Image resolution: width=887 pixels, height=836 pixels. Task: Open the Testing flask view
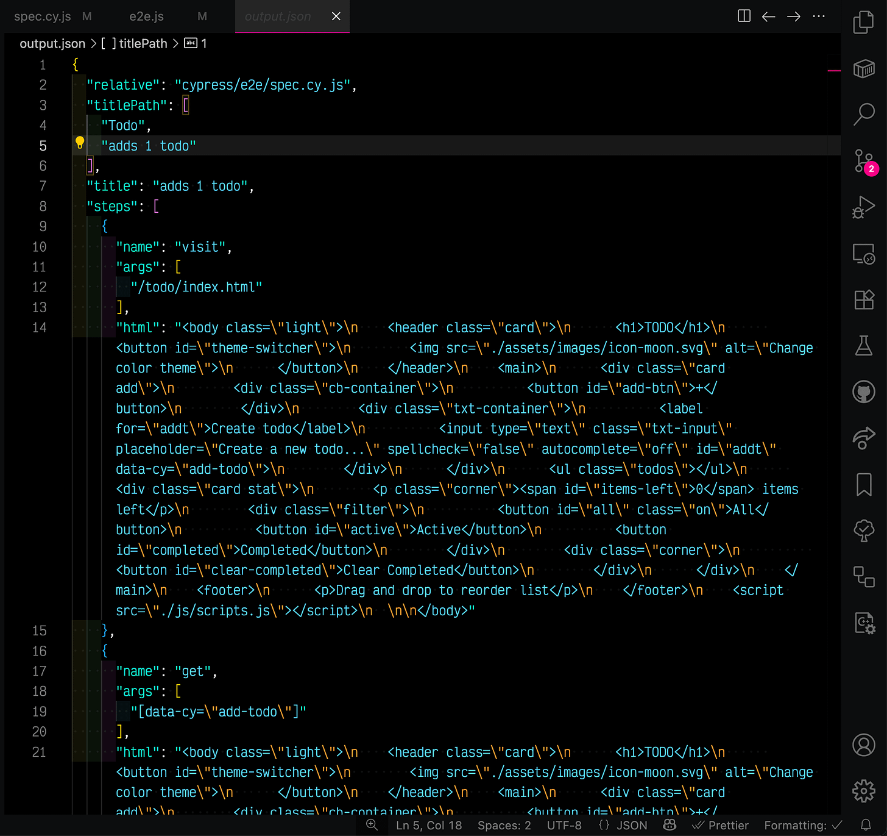[863, 346]
